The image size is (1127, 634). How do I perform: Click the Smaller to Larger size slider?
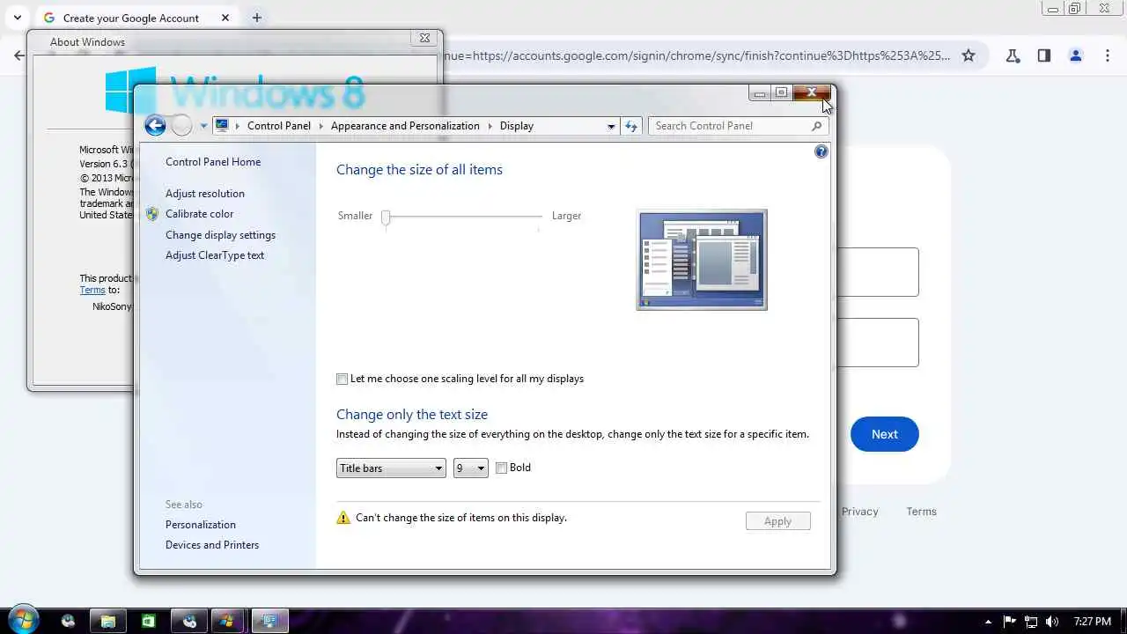coord(463,217)
